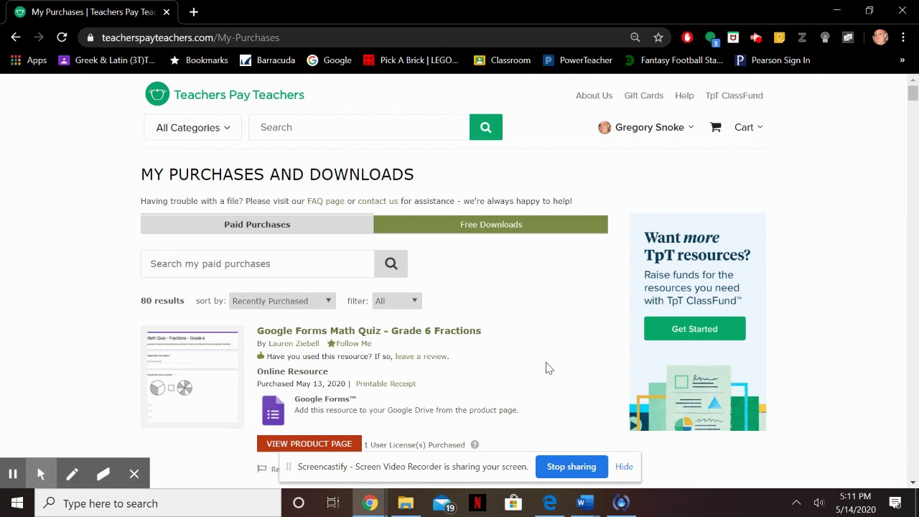The image size is (919, 517).
Task: Select the Screencastify eraser tool
Action: click(x=103, y=474)
